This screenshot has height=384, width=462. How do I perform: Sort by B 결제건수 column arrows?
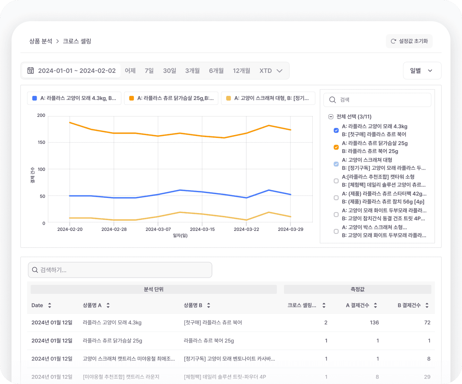point(427,305)
